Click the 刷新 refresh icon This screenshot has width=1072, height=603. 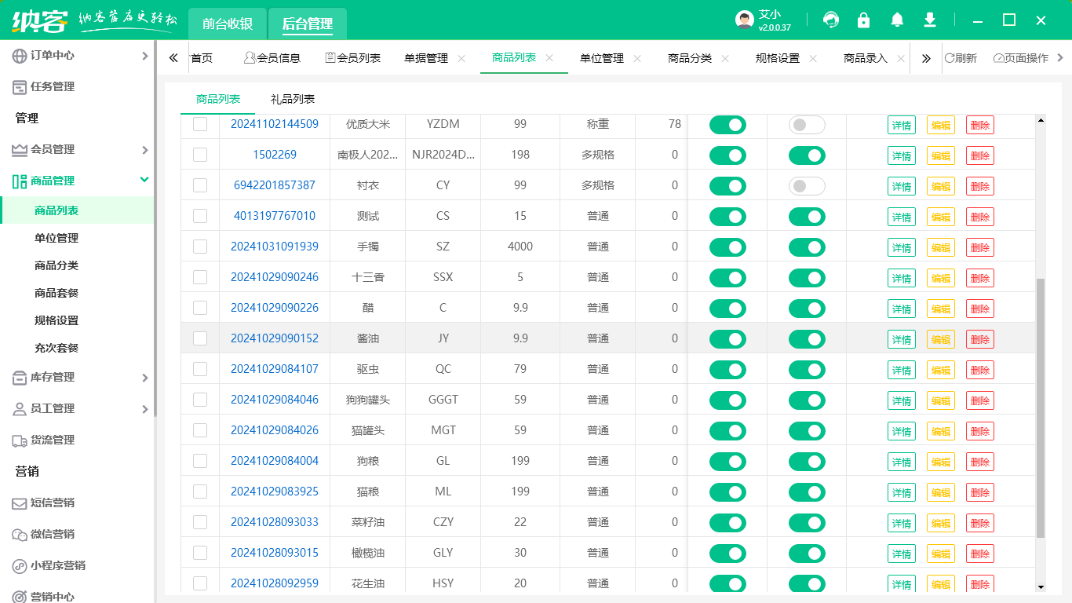tap(963, 57)
